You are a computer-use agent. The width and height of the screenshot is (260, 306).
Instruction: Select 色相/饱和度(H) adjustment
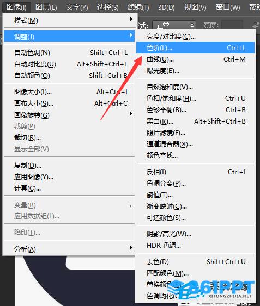tap(195, 99)
